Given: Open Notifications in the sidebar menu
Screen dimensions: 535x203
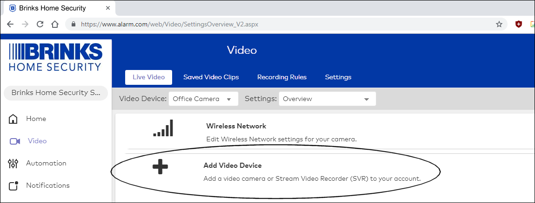Looking at the screenshot, I should click(x=48, y=185).
